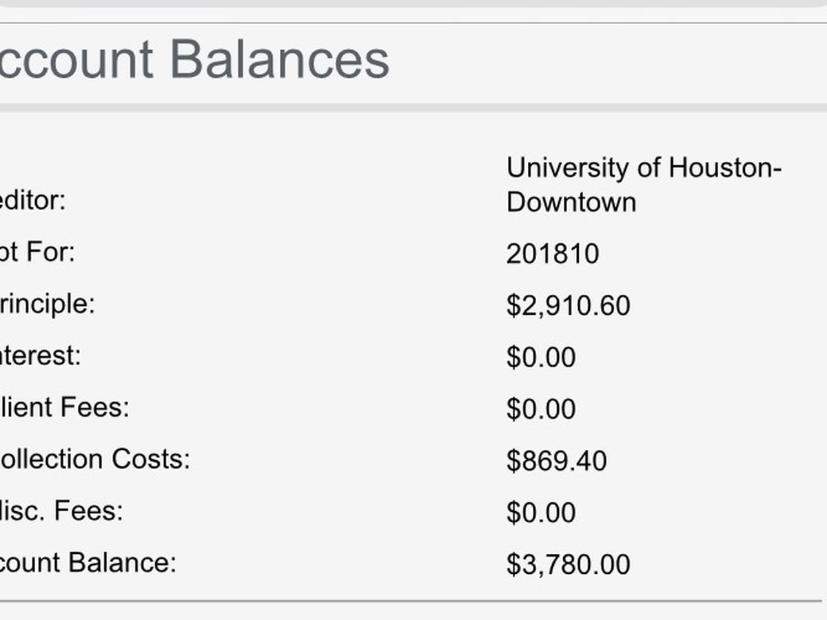This screenshot has width=827, height=620.
Task: Select the Interest label
Action: point(40,355)
